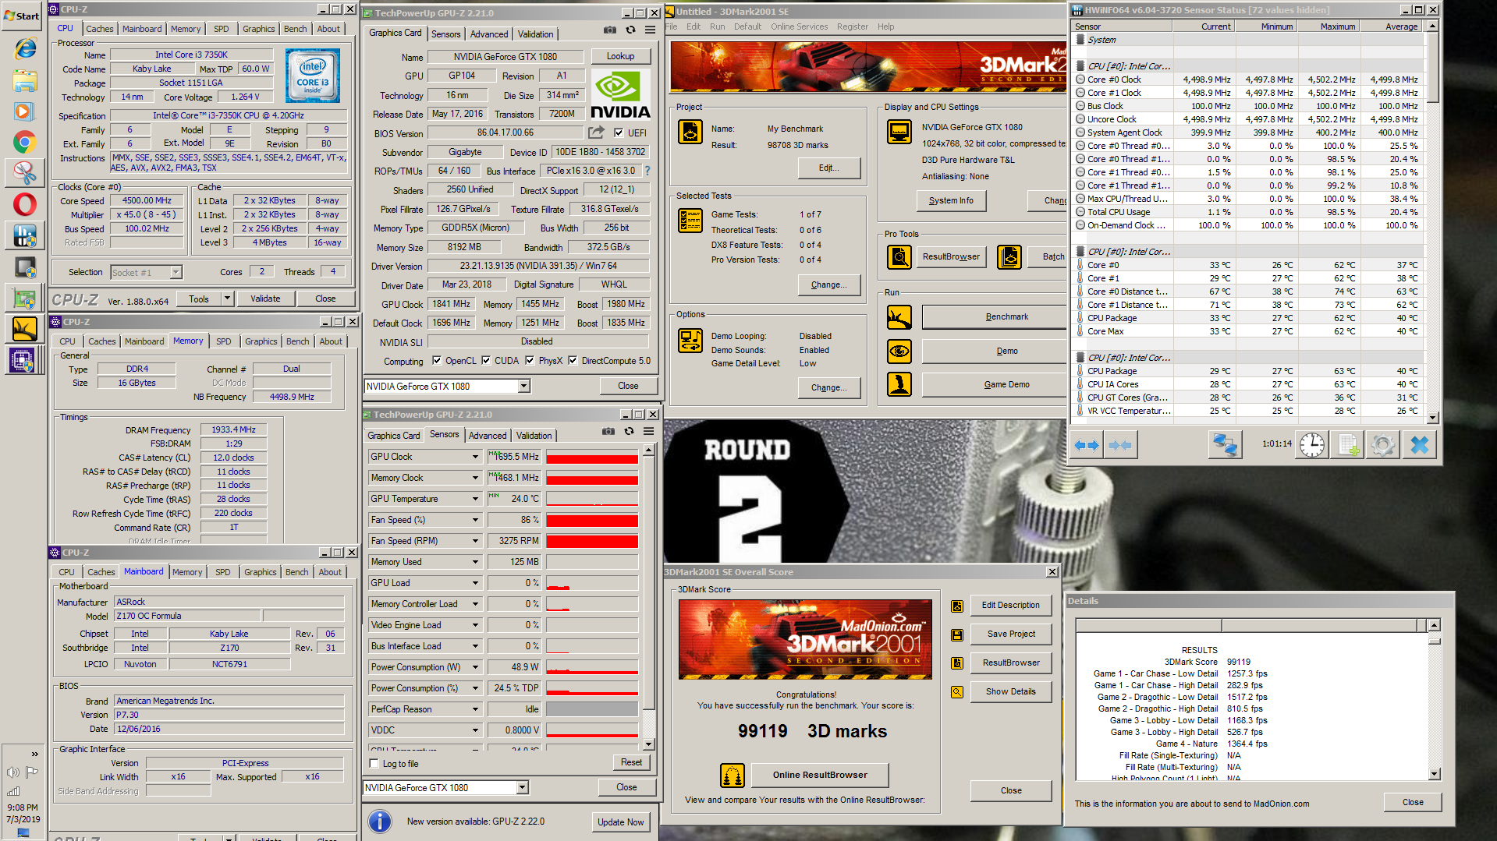The width and height of the screenshot is (1497, 841).
Task: Open CPU-Z Socket #1 selection dropdown
Action: point(176,272)
